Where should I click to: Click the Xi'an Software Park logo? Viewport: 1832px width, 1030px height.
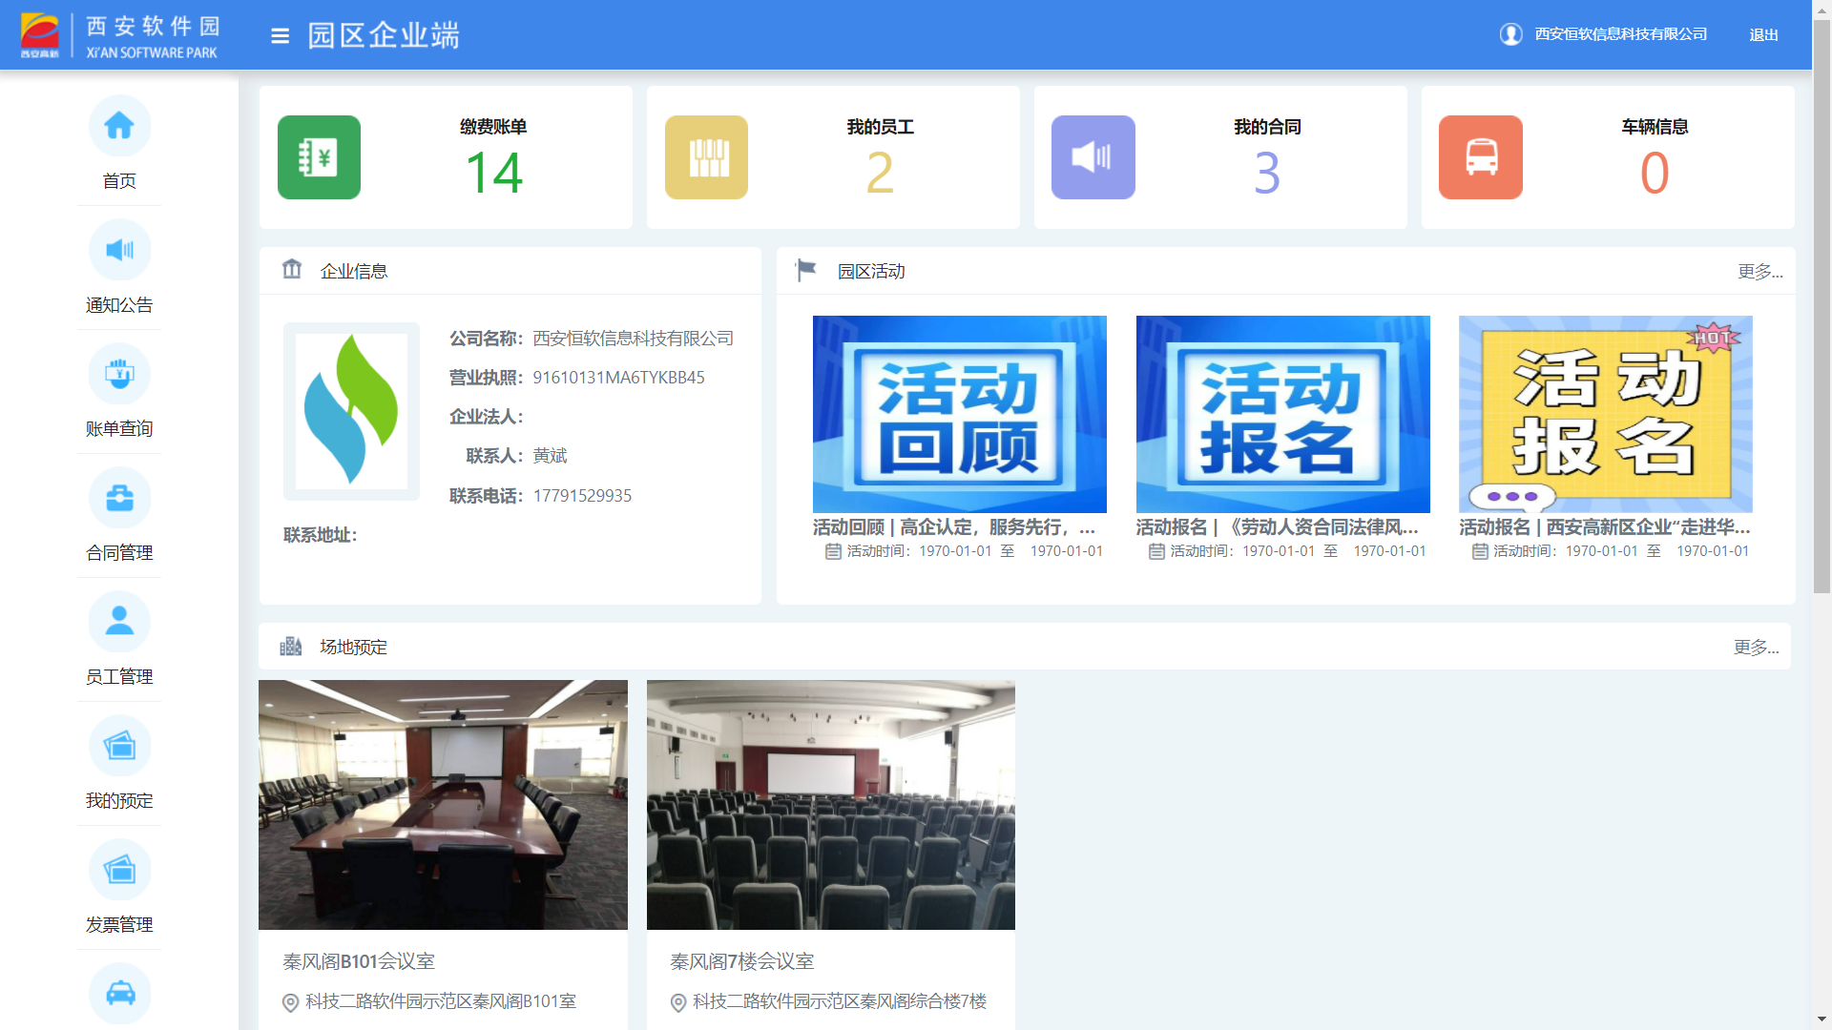point(120,36)
